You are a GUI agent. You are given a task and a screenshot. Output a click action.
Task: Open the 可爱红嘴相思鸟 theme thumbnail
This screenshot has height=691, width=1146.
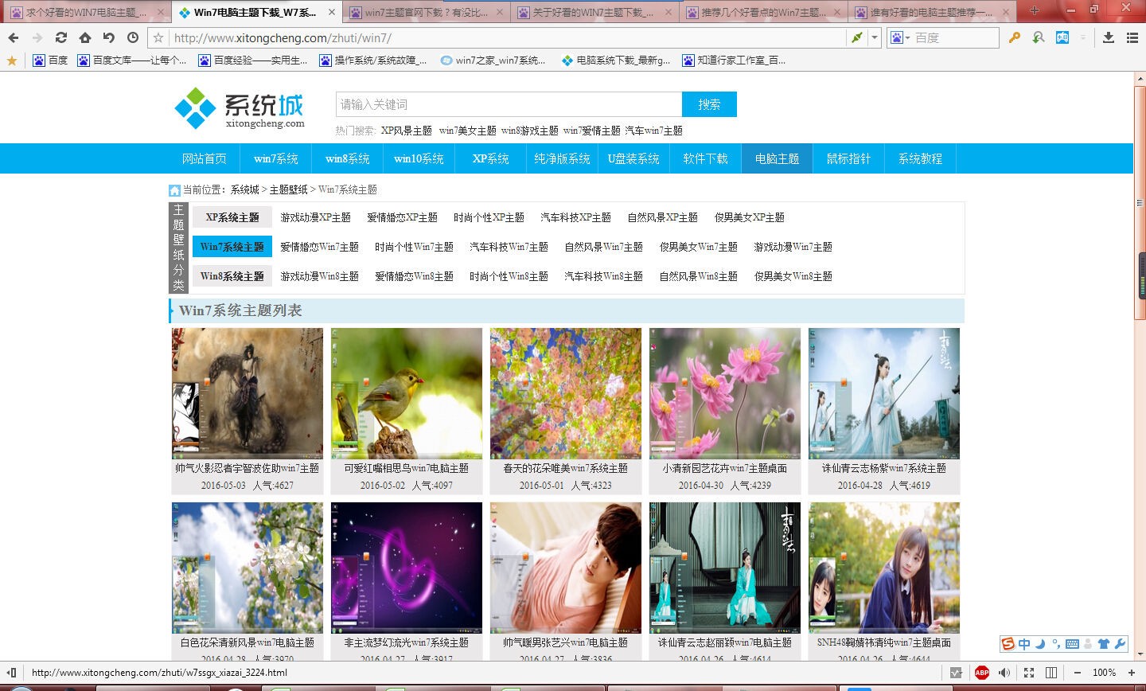(407, 393)
